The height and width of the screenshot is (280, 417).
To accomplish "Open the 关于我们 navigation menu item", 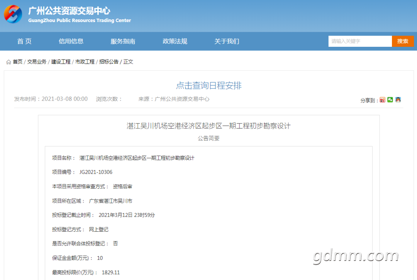I will (227, 41).
